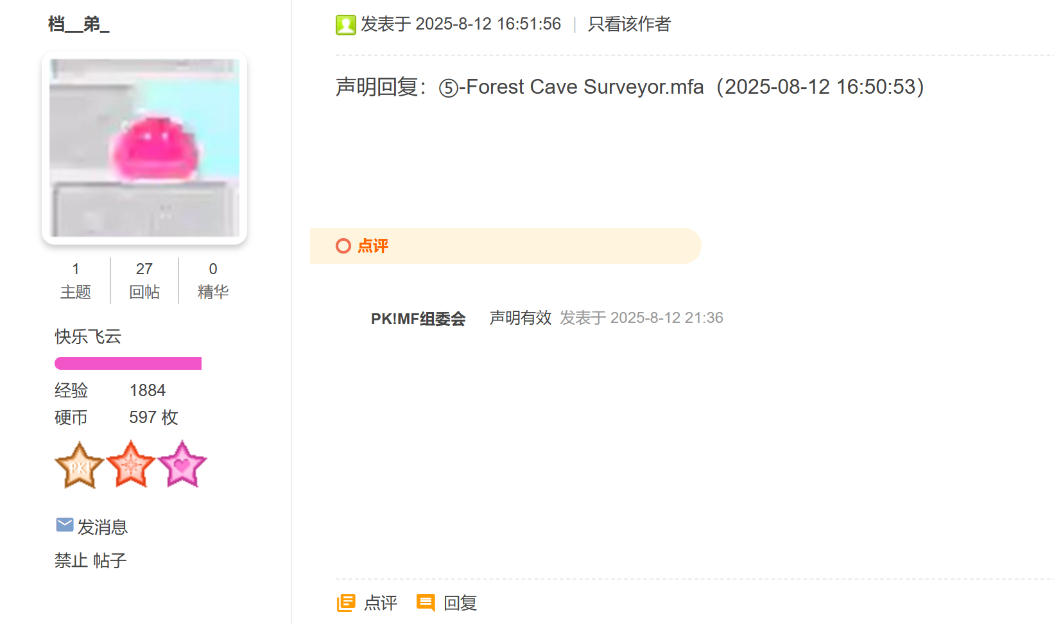Screen dimensions: 1054x624
Task: Click the green user icon beside post time
Action: (x=345, y=25)
